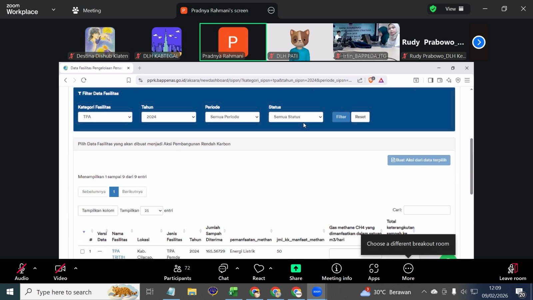This screenshot has height=300, width=533.
Task: Click the More options icon
Action: (x=408, y=269)
